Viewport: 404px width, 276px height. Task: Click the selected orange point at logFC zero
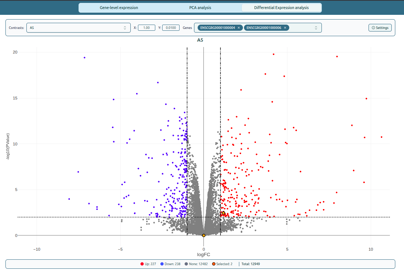[203, 235]
